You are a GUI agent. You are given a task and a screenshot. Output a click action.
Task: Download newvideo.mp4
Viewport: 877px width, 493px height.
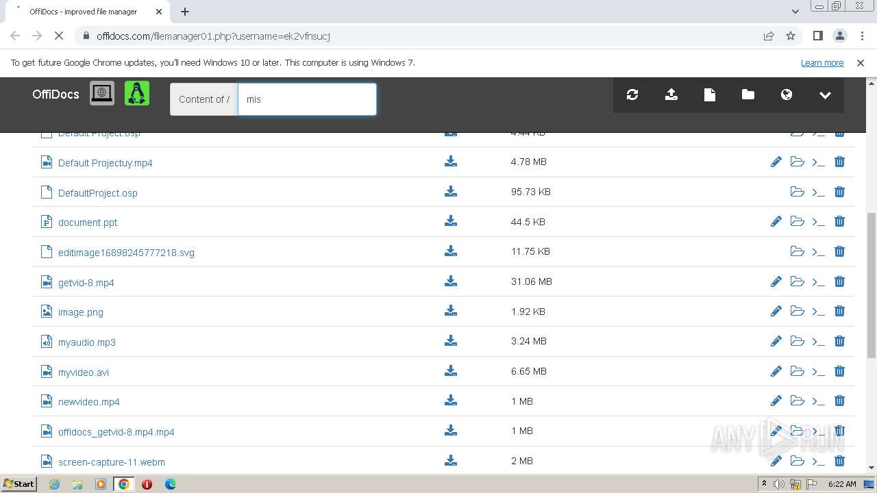(451, 401)
